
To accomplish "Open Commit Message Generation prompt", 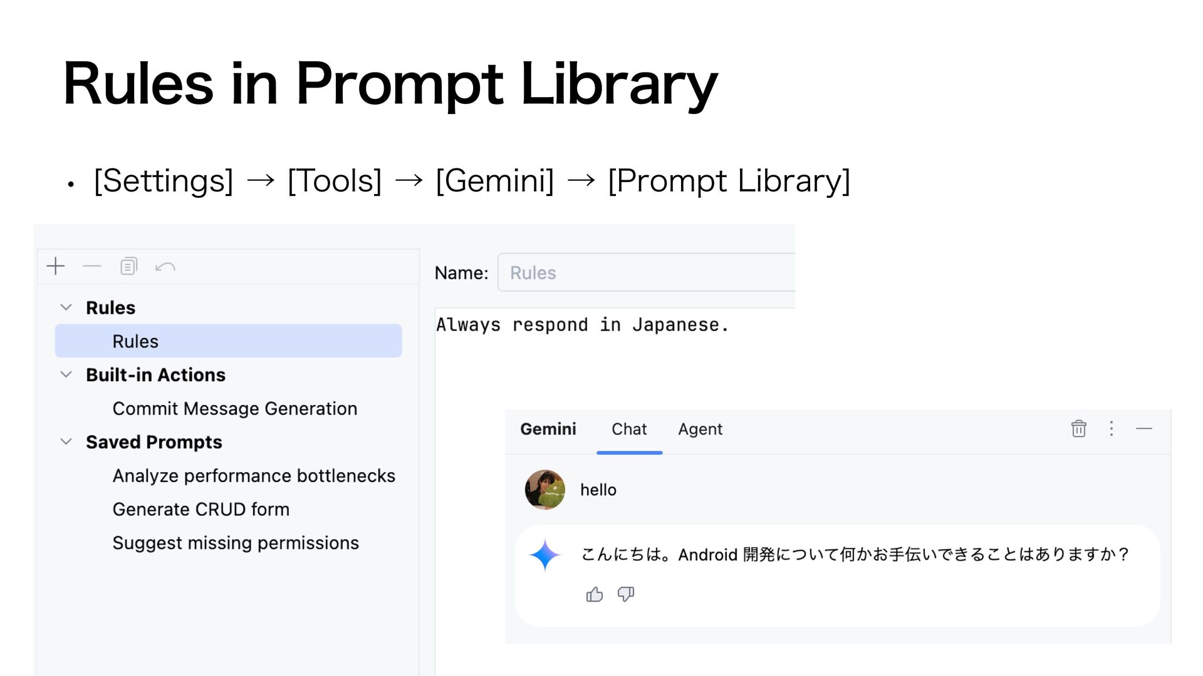I will pos(235,409).
